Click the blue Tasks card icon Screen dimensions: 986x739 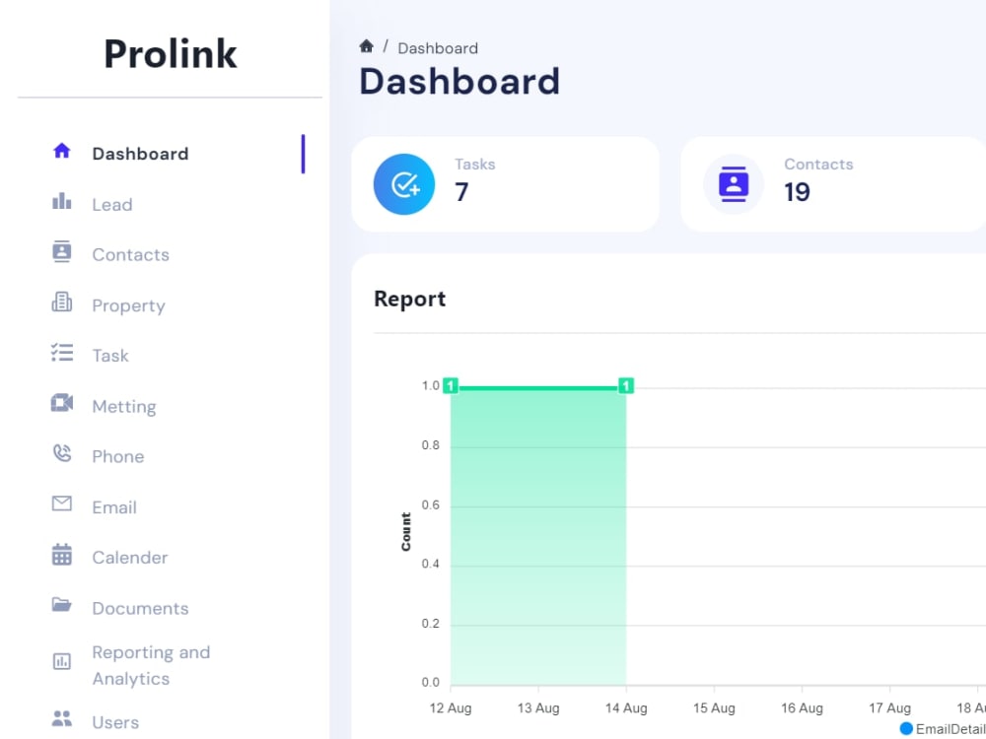click(403, 184)
